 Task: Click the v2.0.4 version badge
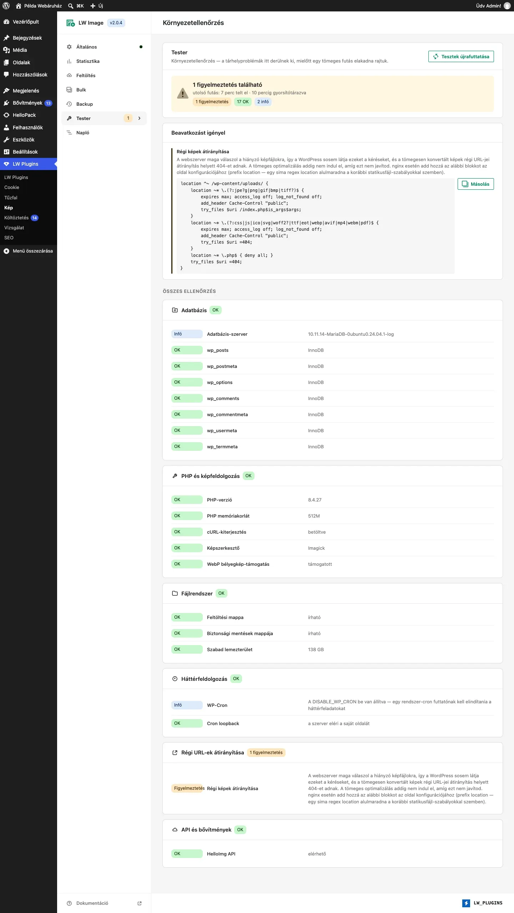[x=116, y=23]
